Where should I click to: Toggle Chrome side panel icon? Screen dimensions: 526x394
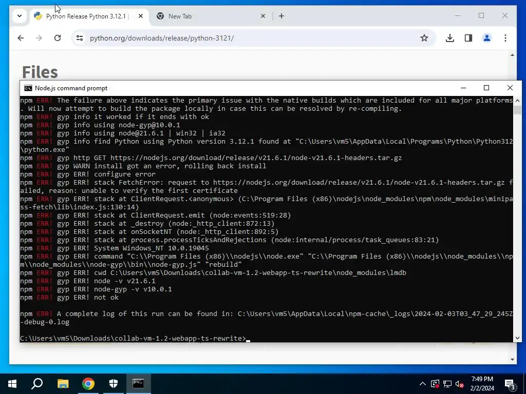(x=468, y=38)
